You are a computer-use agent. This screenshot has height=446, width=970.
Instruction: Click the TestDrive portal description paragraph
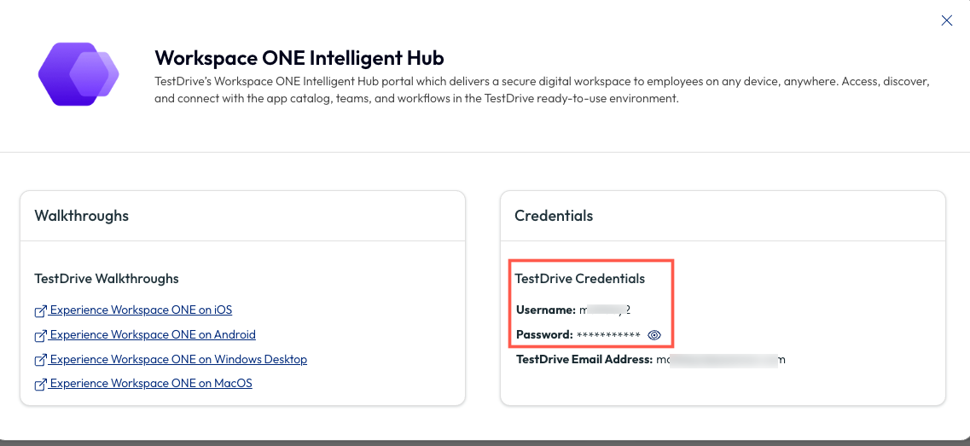[x=542, y=90]
